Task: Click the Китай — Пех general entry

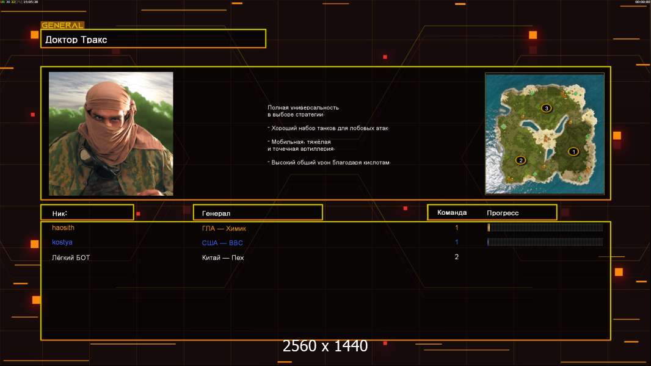Action: click(x=223, y=257)
